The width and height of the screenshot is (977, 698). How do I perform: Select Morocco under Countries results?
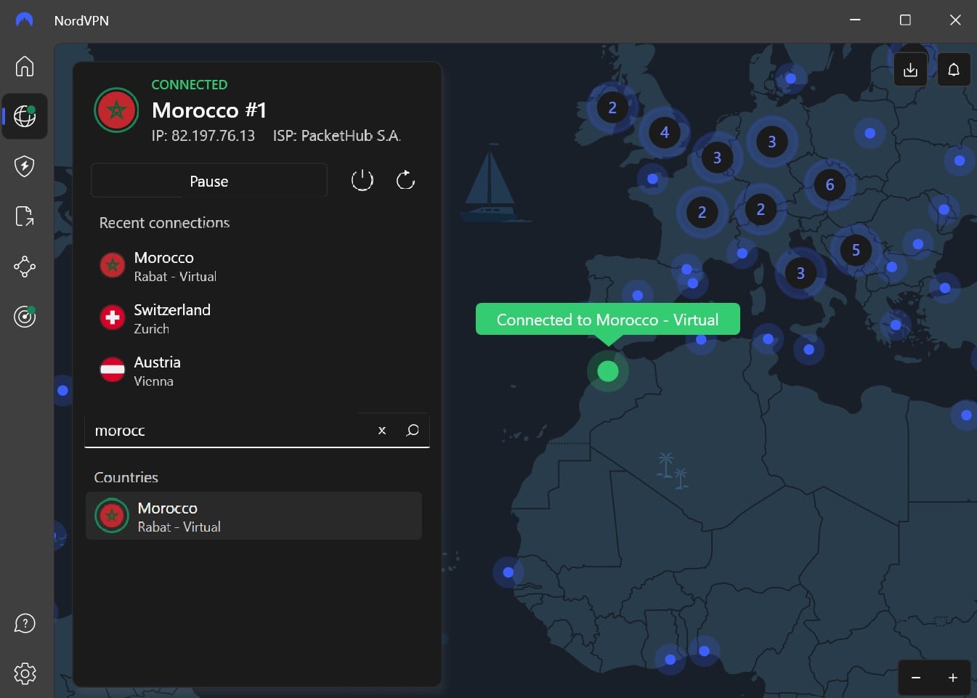(254, 516)
